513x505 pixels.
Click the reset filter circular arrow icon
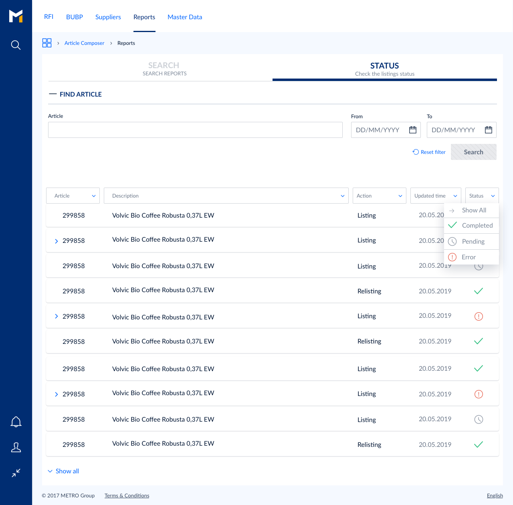click(x=416, y=152)
